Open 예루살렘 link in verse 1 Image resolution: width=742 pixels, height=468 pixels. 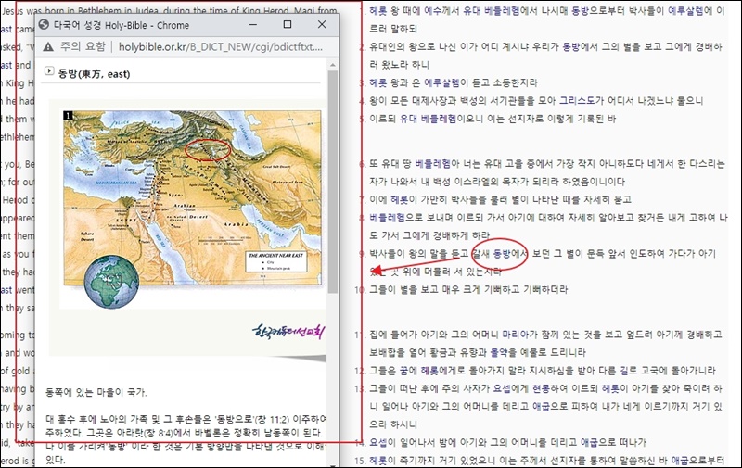point(685,11)
